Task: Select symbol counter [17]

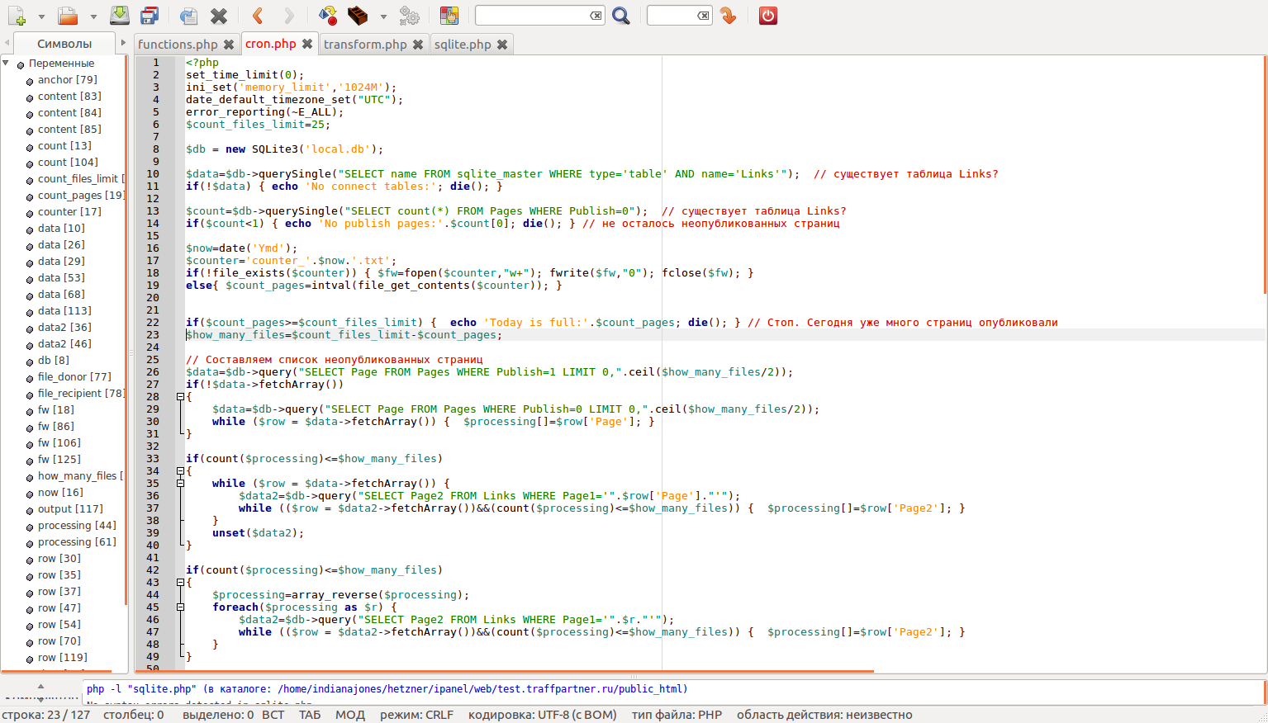Action: [69, 212]
